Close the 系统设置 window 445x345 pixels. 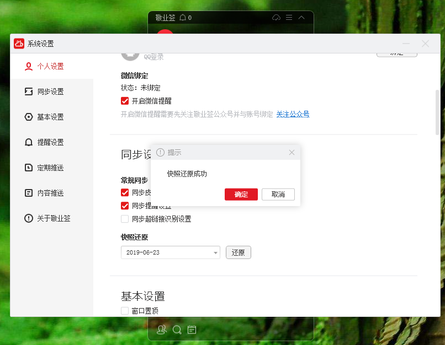(426, 44)
